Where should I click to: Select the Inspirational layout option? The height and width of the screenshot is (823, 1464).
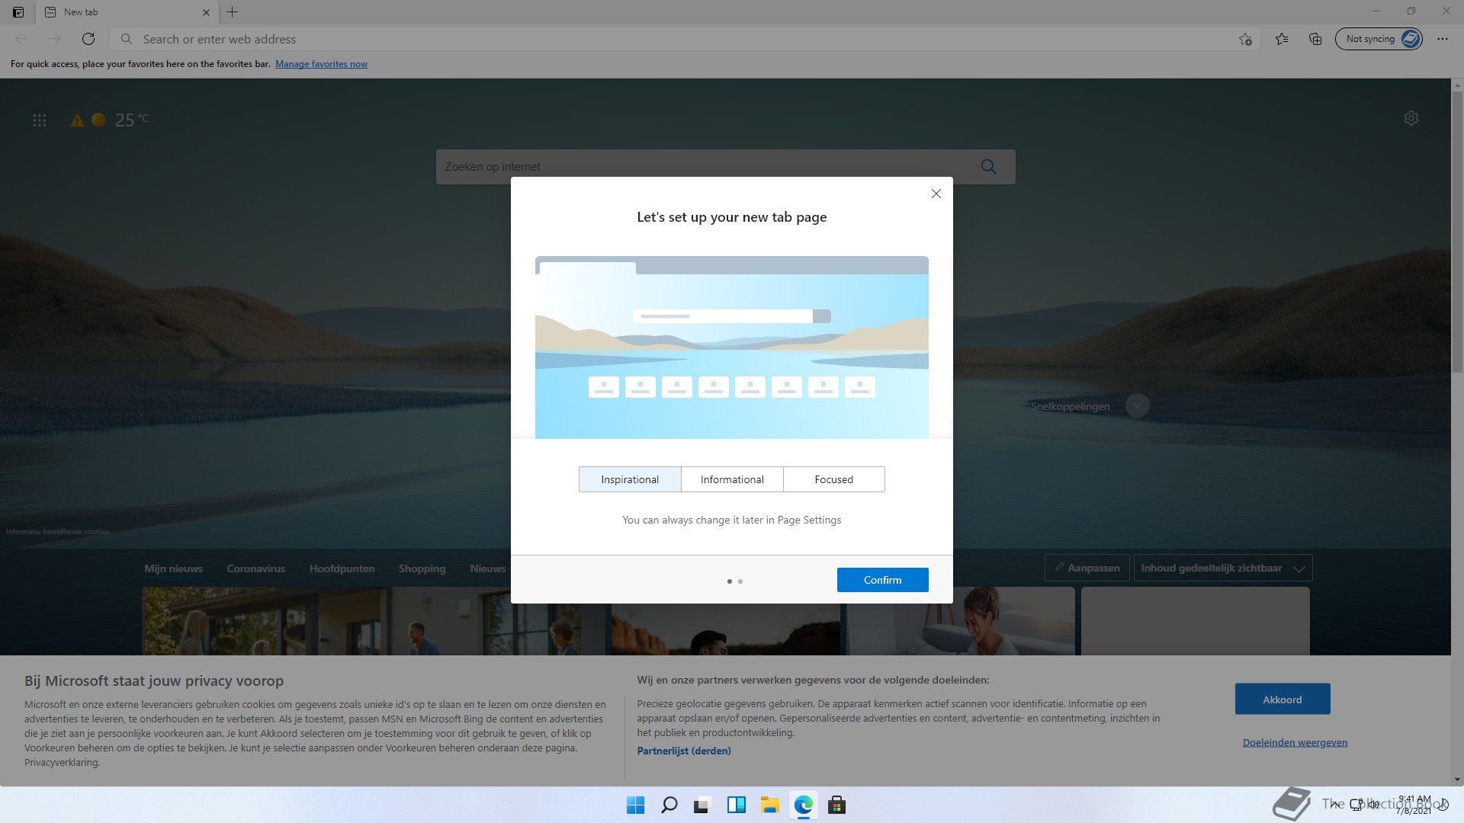(630, 479)
